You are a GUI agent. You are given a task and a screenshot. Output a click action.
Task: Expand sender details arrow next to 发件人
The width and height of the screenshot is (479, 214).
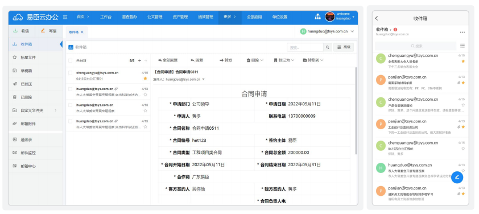click(204, 80)
